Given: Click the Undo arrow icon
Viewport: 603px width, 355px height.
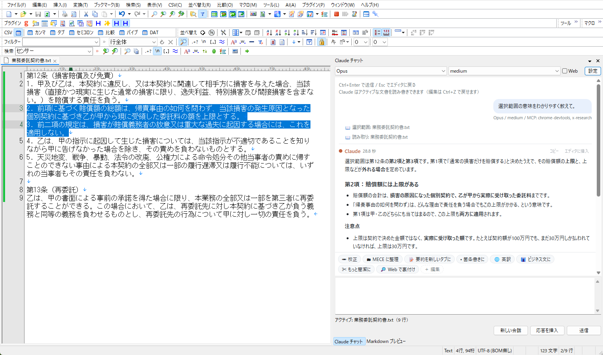Looking at the screenshot, I should coord(122,14).
